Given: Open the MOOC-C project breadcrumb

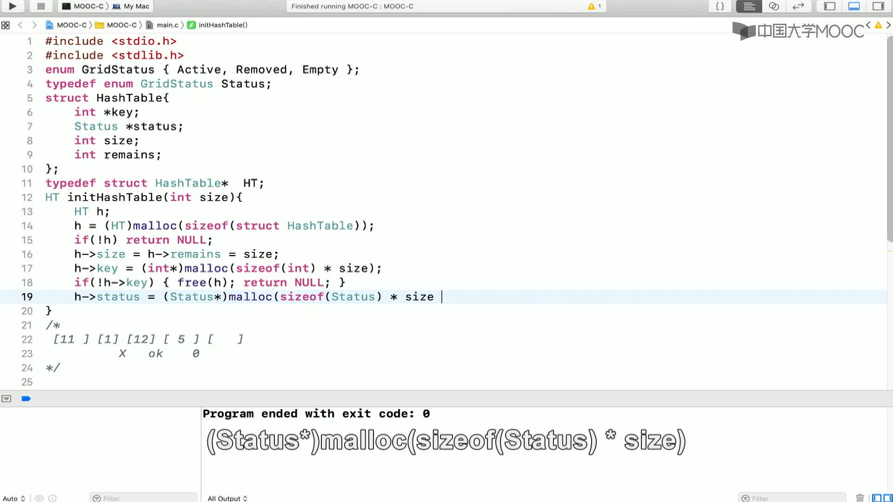Looking at the screenshot, I should coord(66,25).
